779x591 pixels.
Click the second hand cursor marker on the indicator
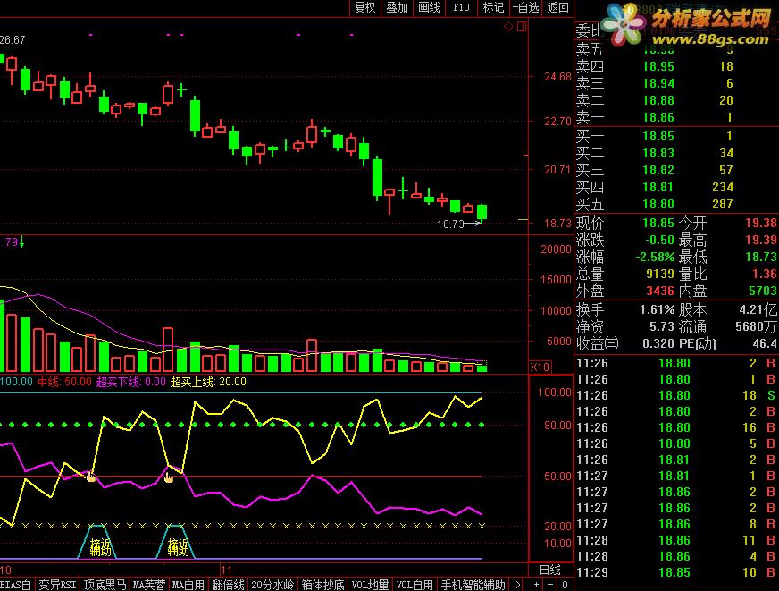tap(169, 477)
